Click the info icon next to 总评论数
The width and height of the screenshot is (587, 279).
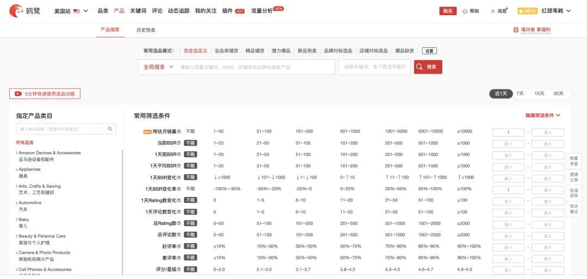coord(179,235)
